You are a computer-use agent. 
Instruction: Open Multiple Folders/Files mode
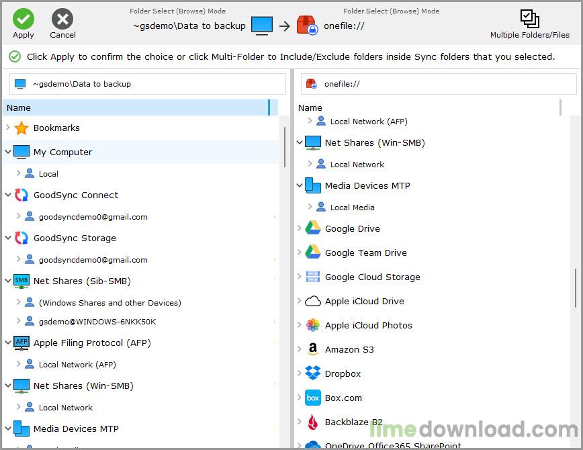point(529,24)
